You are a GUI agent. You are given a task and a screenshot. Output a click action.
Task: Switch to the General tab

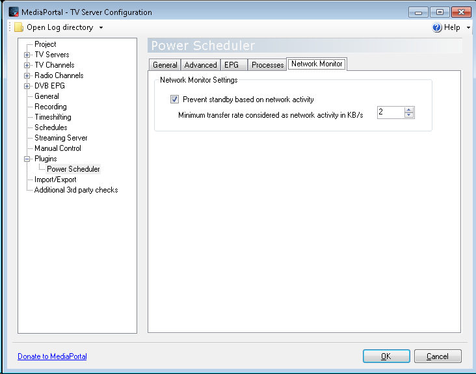point(165,65)
